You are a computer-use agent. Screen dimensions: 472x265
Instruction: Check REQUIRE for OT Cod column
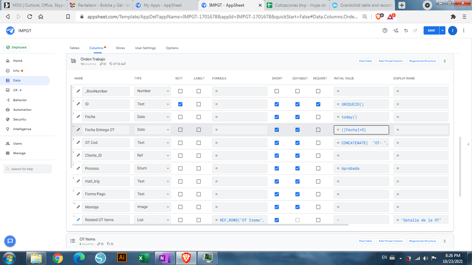tap(318, 143)
